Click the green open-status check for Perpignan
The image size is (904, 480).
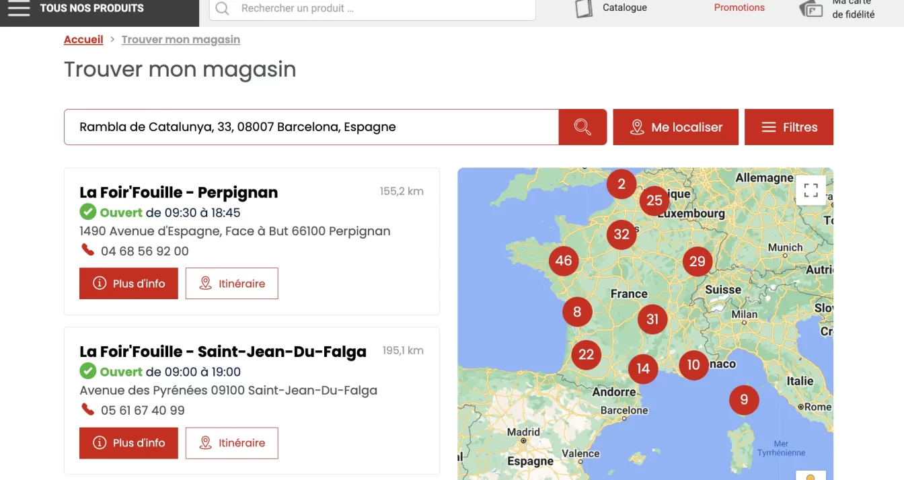(87, 212)
